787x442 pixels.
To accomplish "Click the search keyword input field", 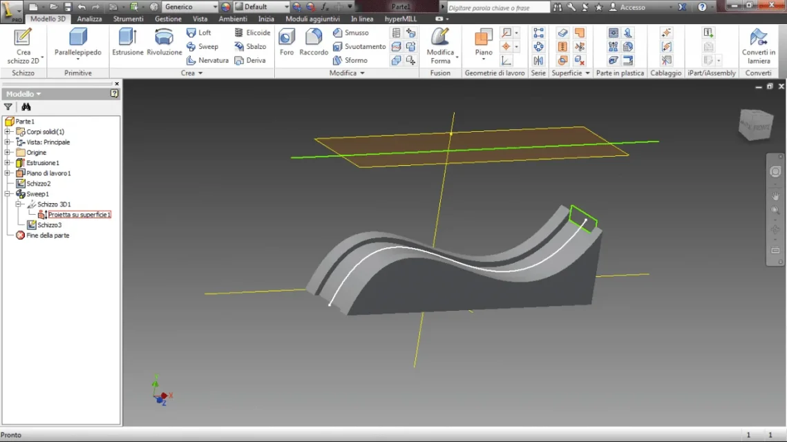I will [498, 8].
